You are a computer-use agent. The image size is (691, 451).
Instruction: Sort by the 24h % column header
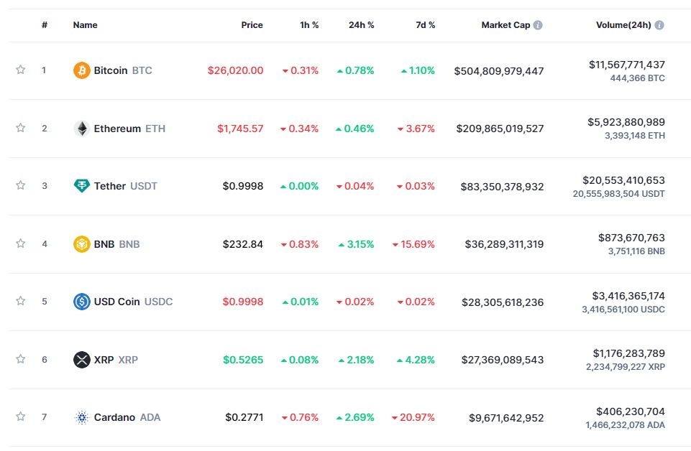pos(361,25)
